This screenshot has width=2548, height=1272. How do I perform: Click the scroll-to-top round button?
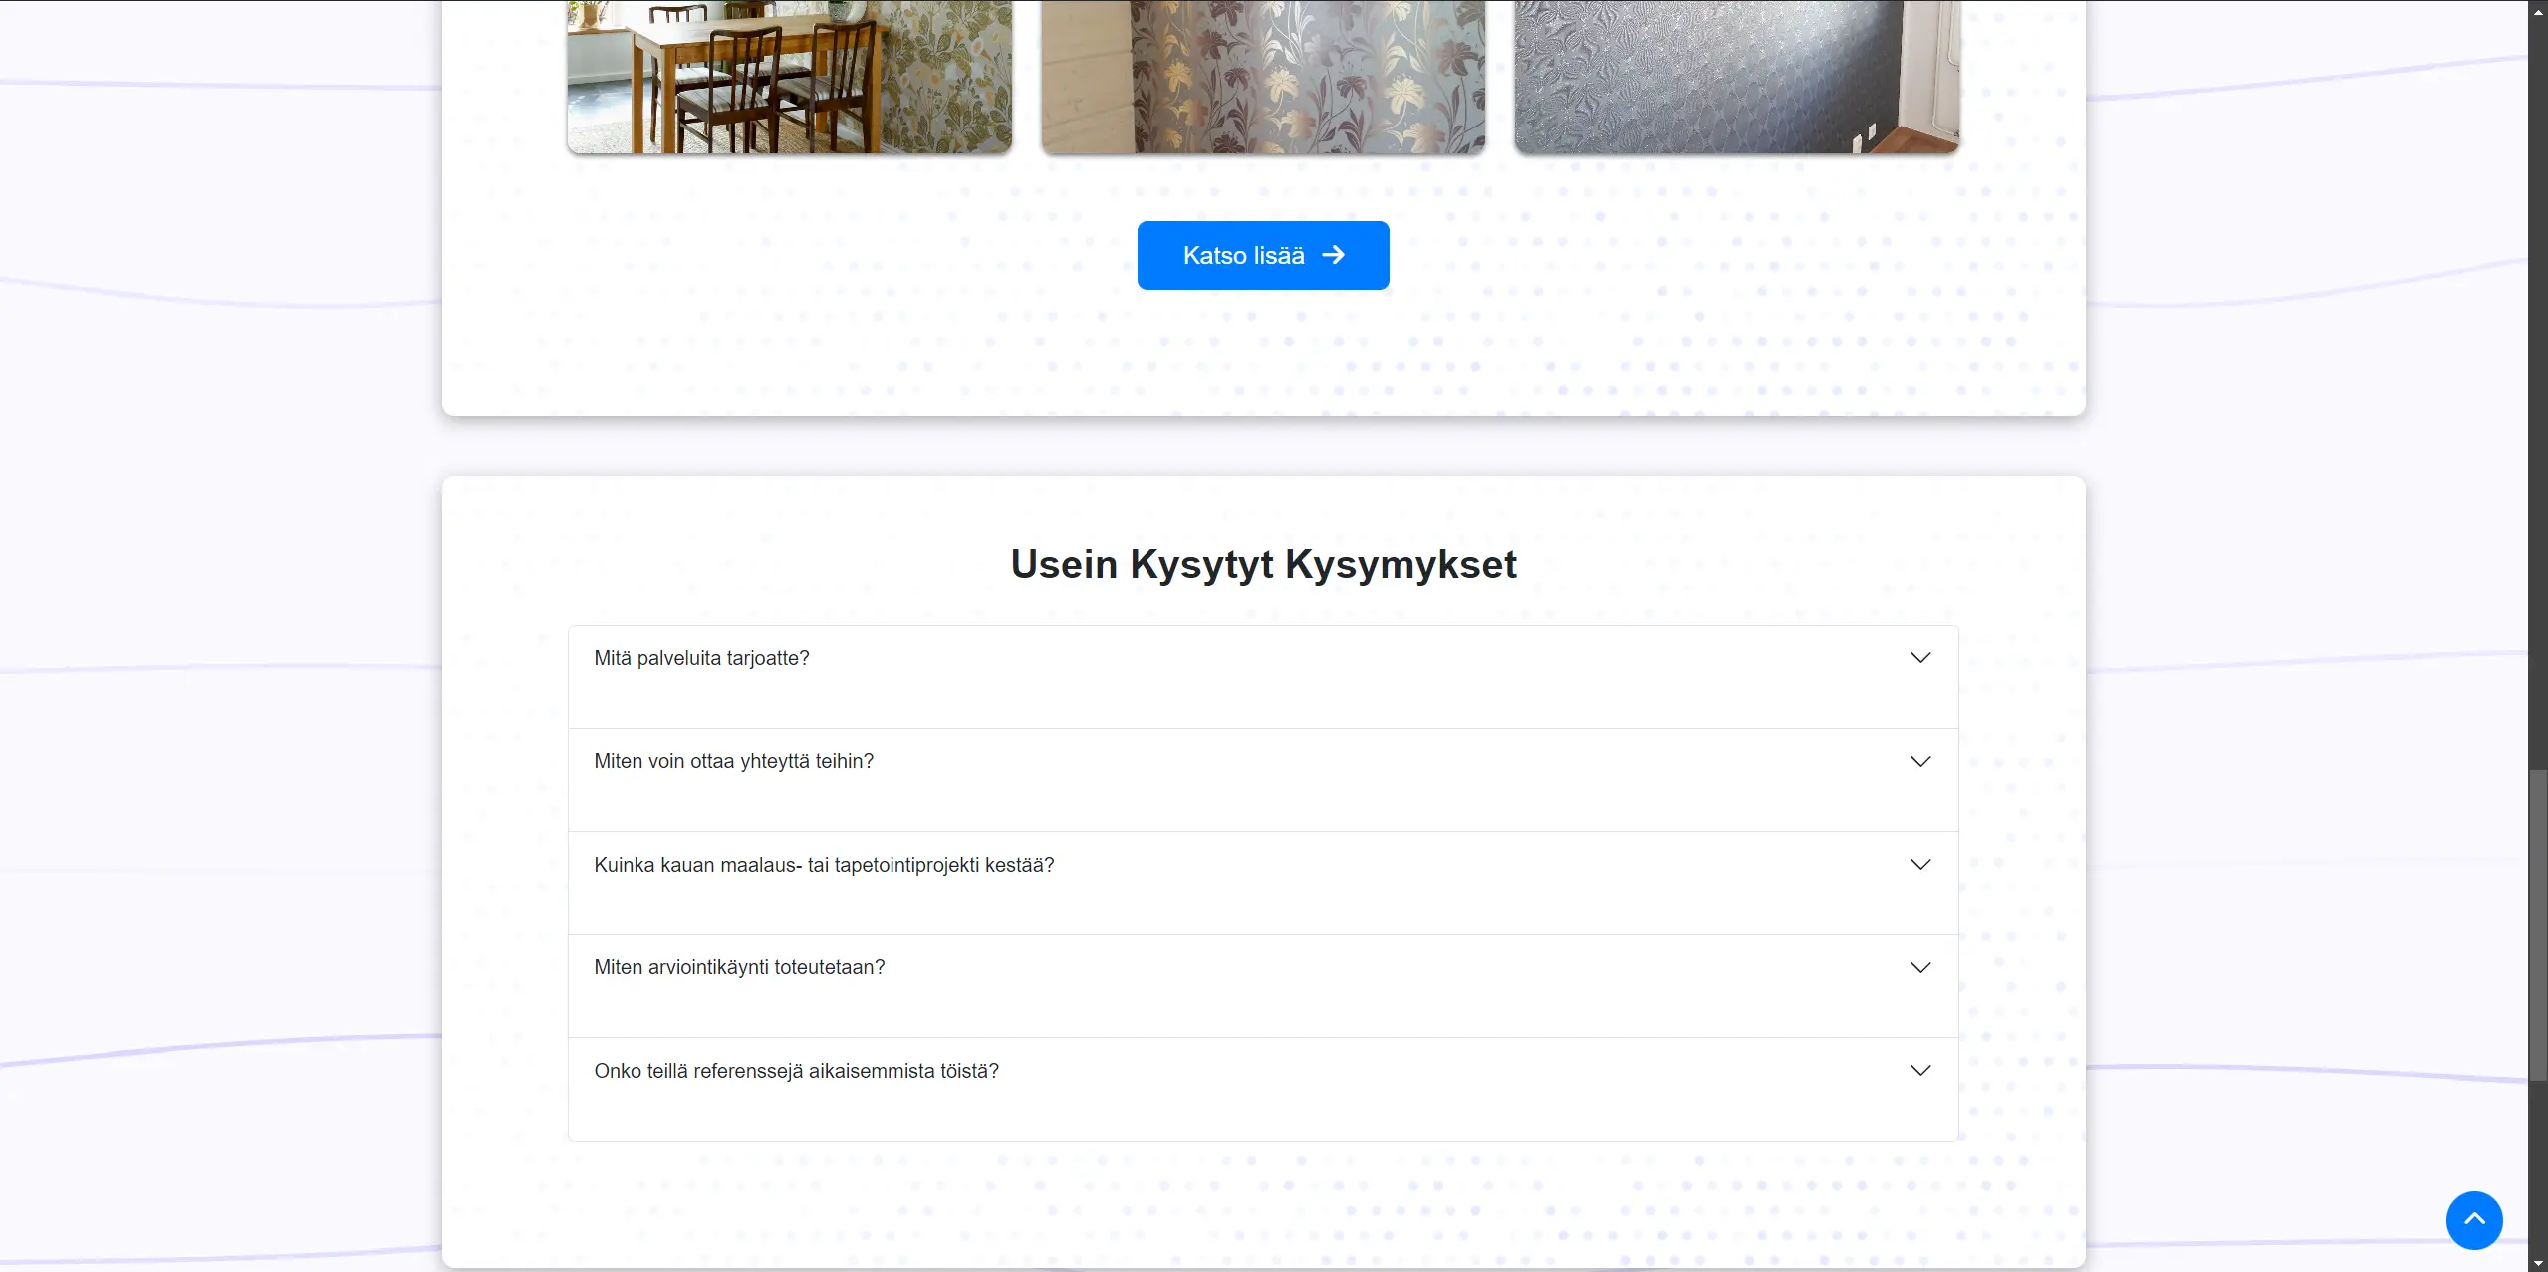coord(2474,1220)
